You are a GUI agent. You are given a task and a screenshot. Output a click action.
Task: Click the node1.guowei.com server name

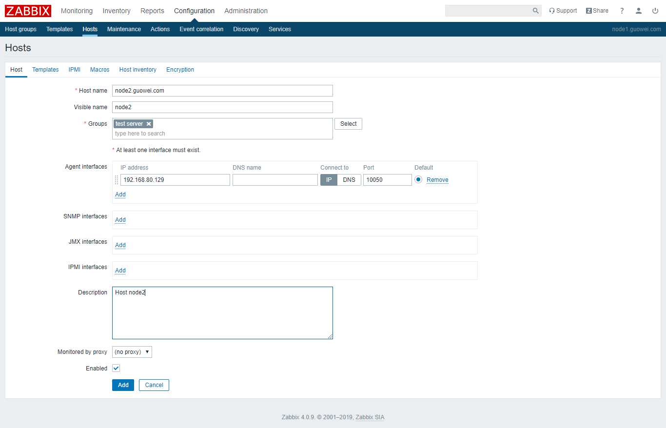pyautogui.click(x=636, y=29)
